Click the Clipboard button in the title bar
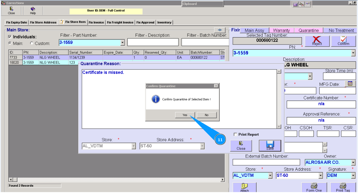Screen dimensions: 358x193 pos(203,4)
